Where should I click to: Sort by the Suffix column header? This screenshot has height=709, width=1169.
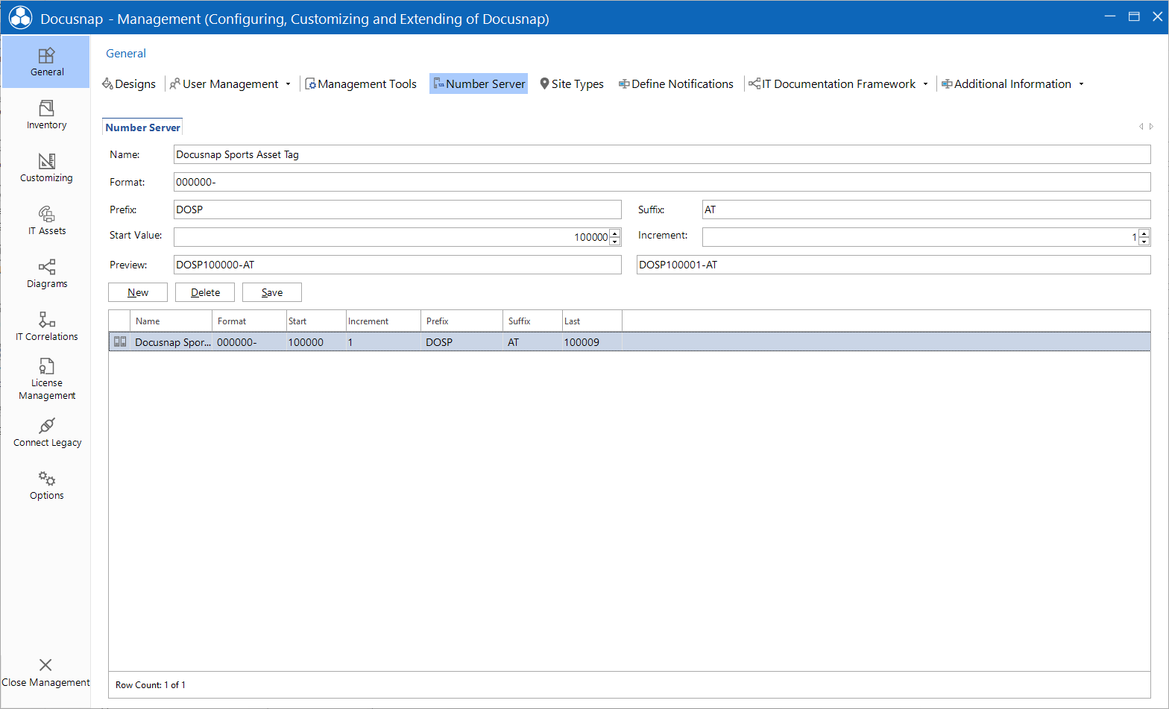pyautogui.click(x=533, y=321)
